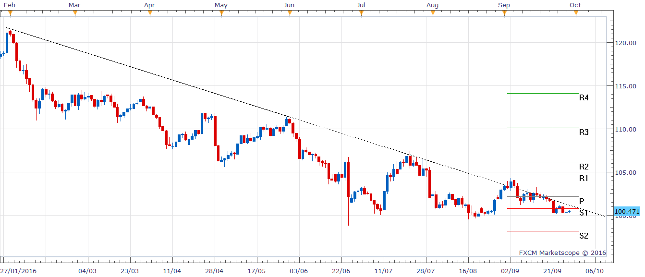Click the Apr month marker triangle

[x=150, y=13]
